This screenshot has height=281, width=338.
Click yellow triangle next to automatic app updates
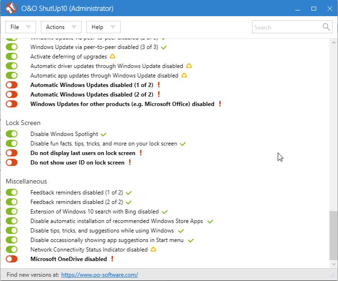184,75
